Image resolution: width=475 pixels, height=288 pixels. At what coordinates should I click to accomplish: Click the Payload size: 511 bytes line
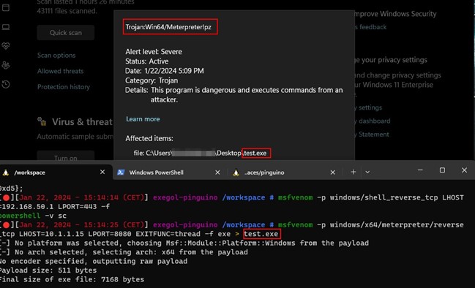click(x=48, y=270)
